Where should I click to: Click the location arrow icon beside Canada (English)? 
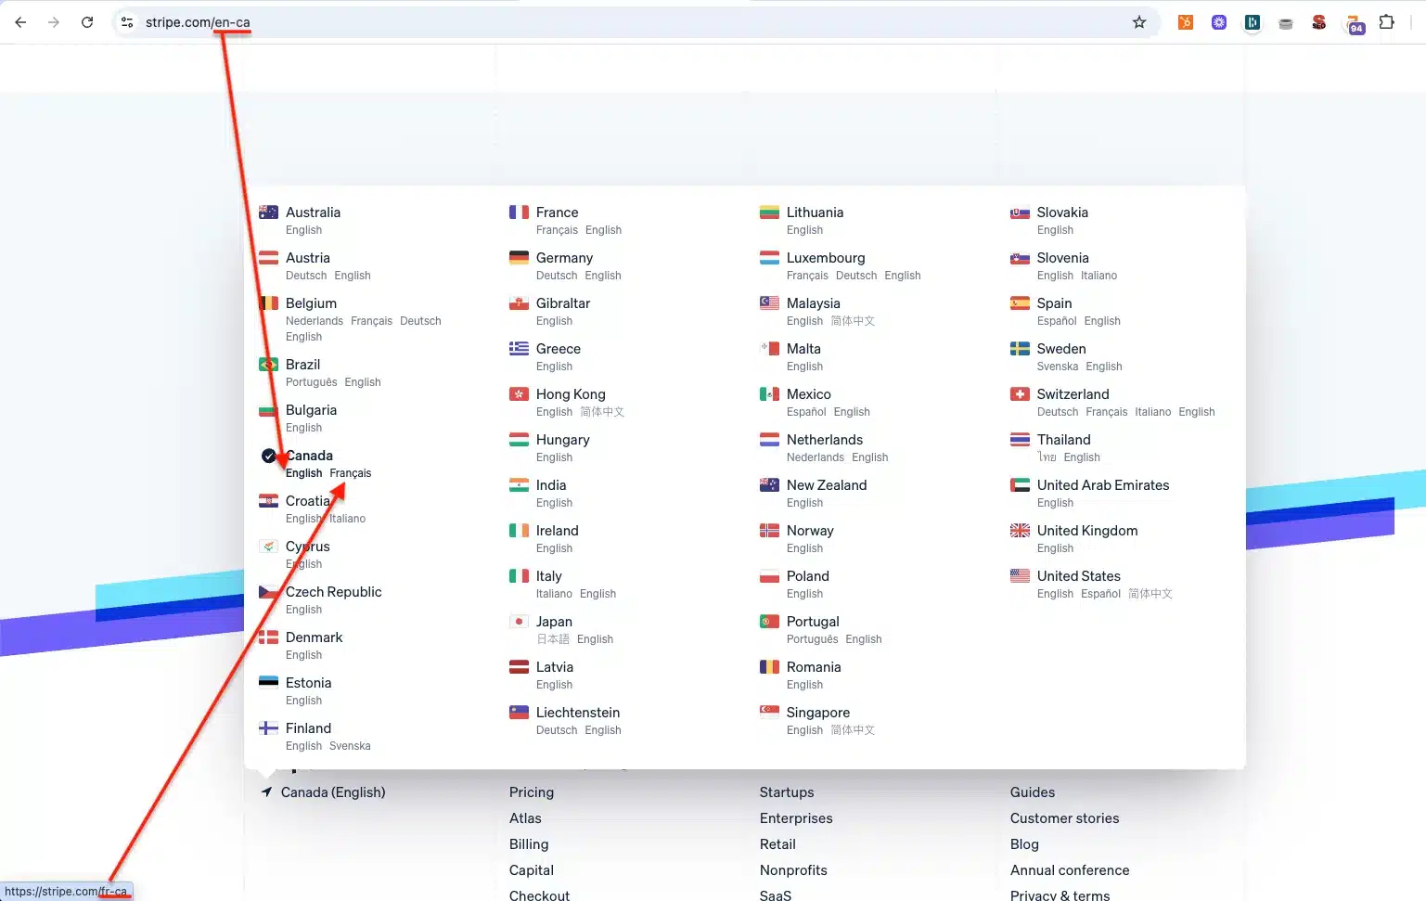coord(266,792)
